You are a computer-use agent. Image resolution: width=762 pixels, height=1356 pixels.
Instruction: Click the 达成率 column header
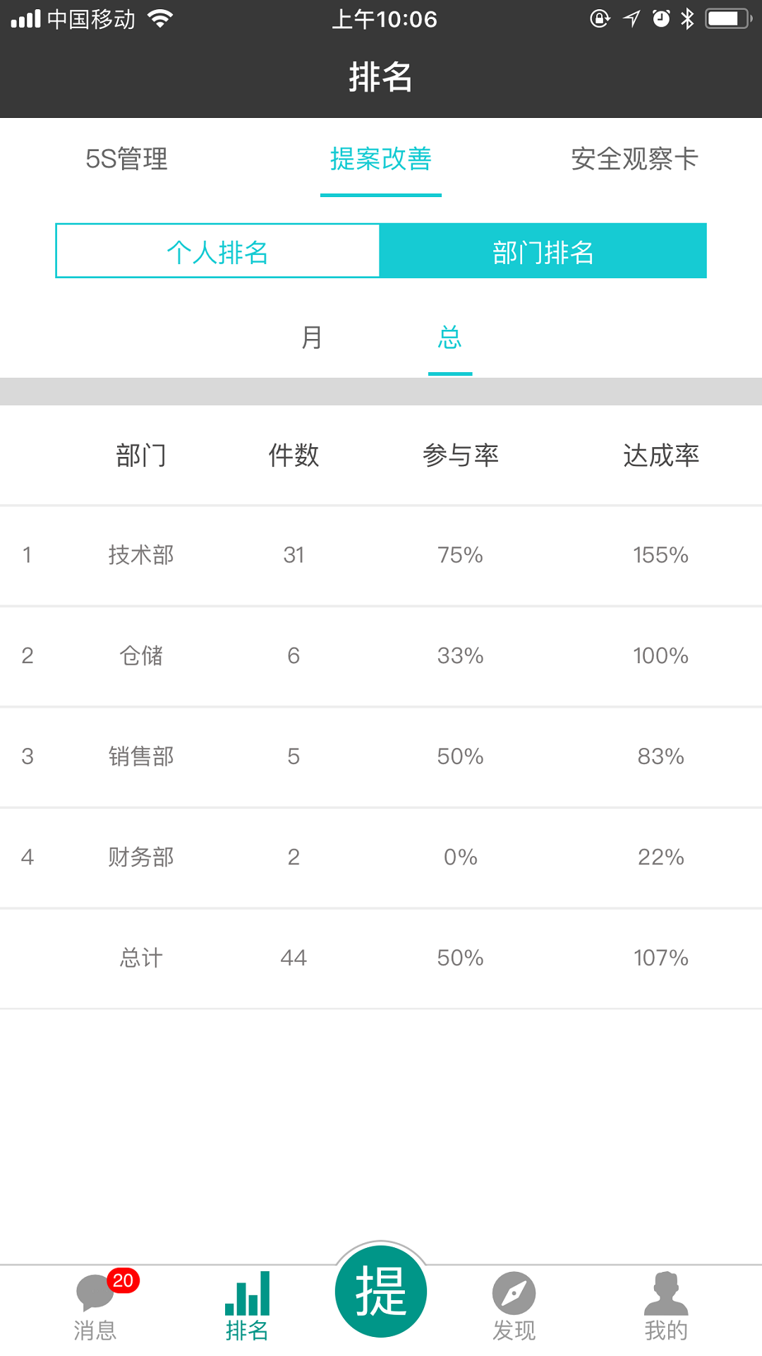point(661,456)
